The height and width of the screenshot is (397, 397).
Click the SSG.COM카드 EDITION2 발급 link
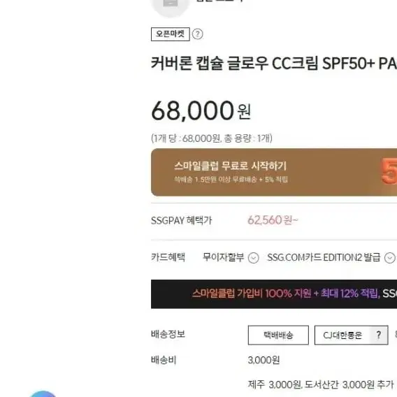coord(324,257)
